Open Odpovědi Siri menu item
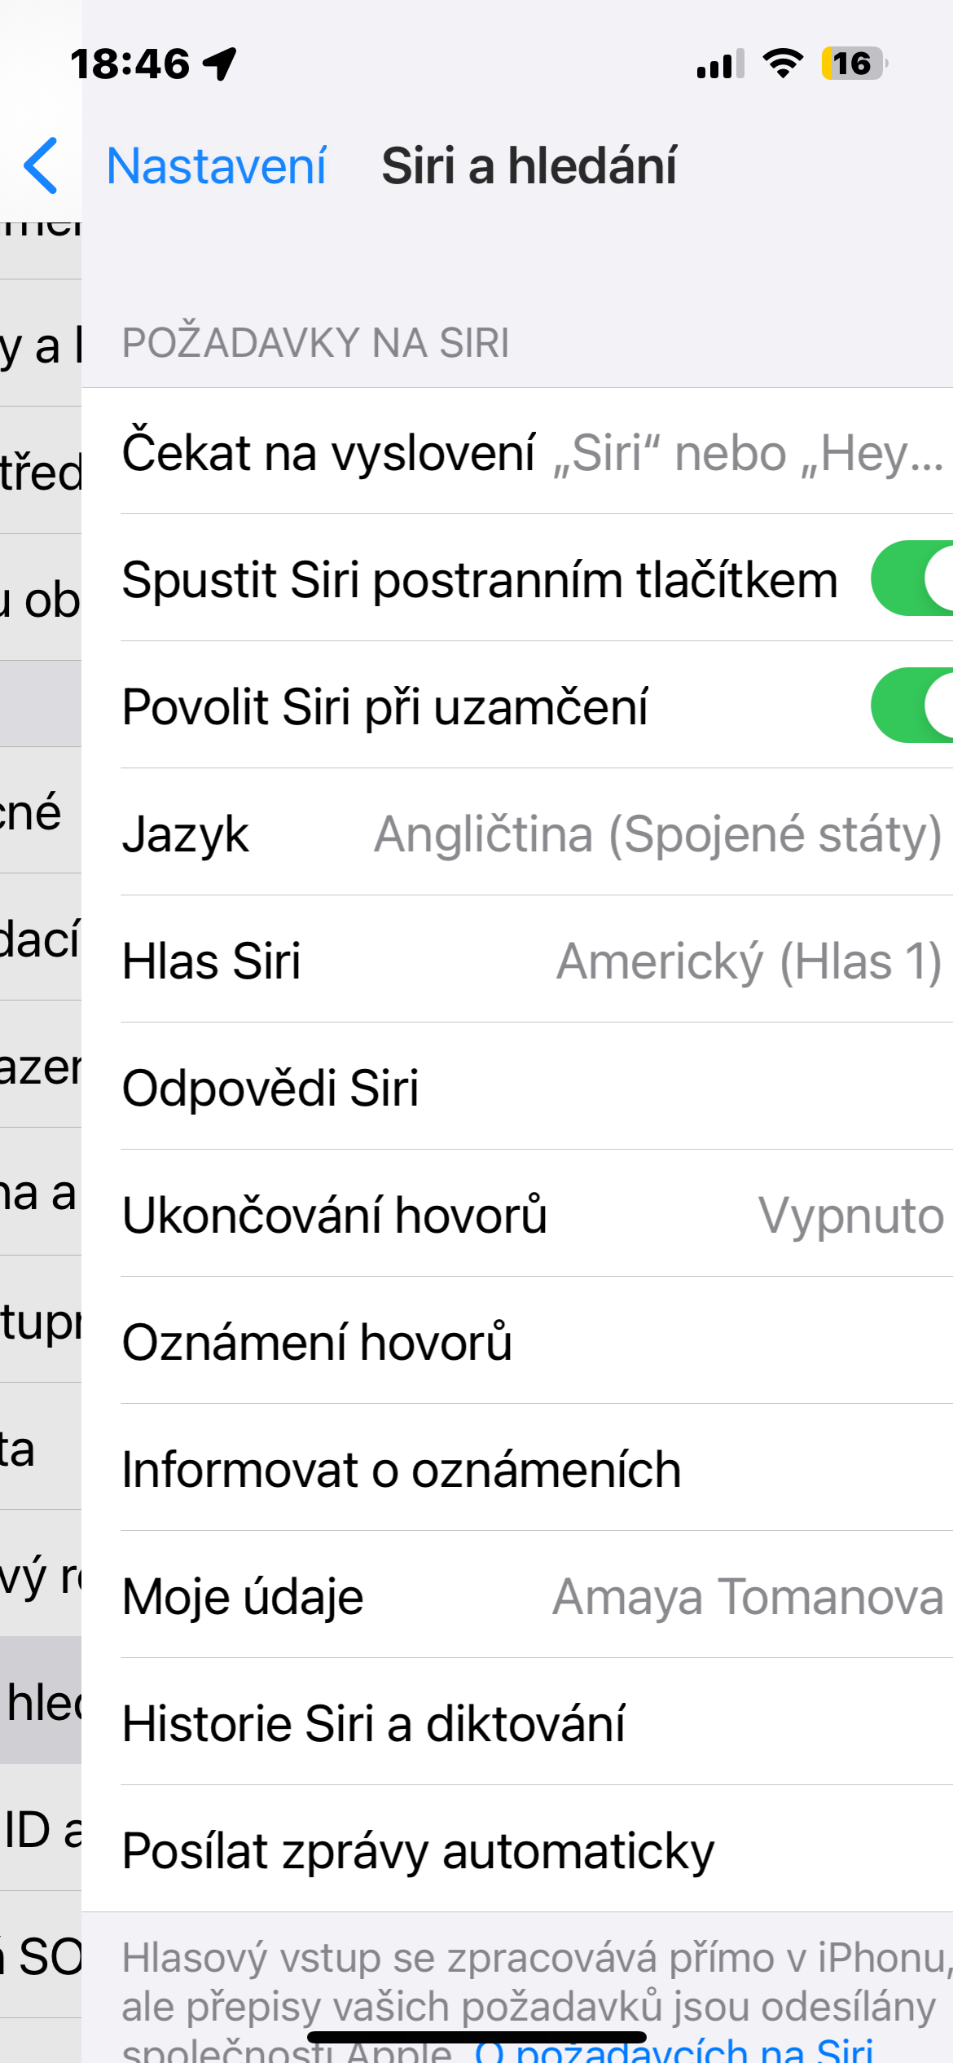The height and width of the screenshot is (2063, 953). click(x=534, y=1088)
